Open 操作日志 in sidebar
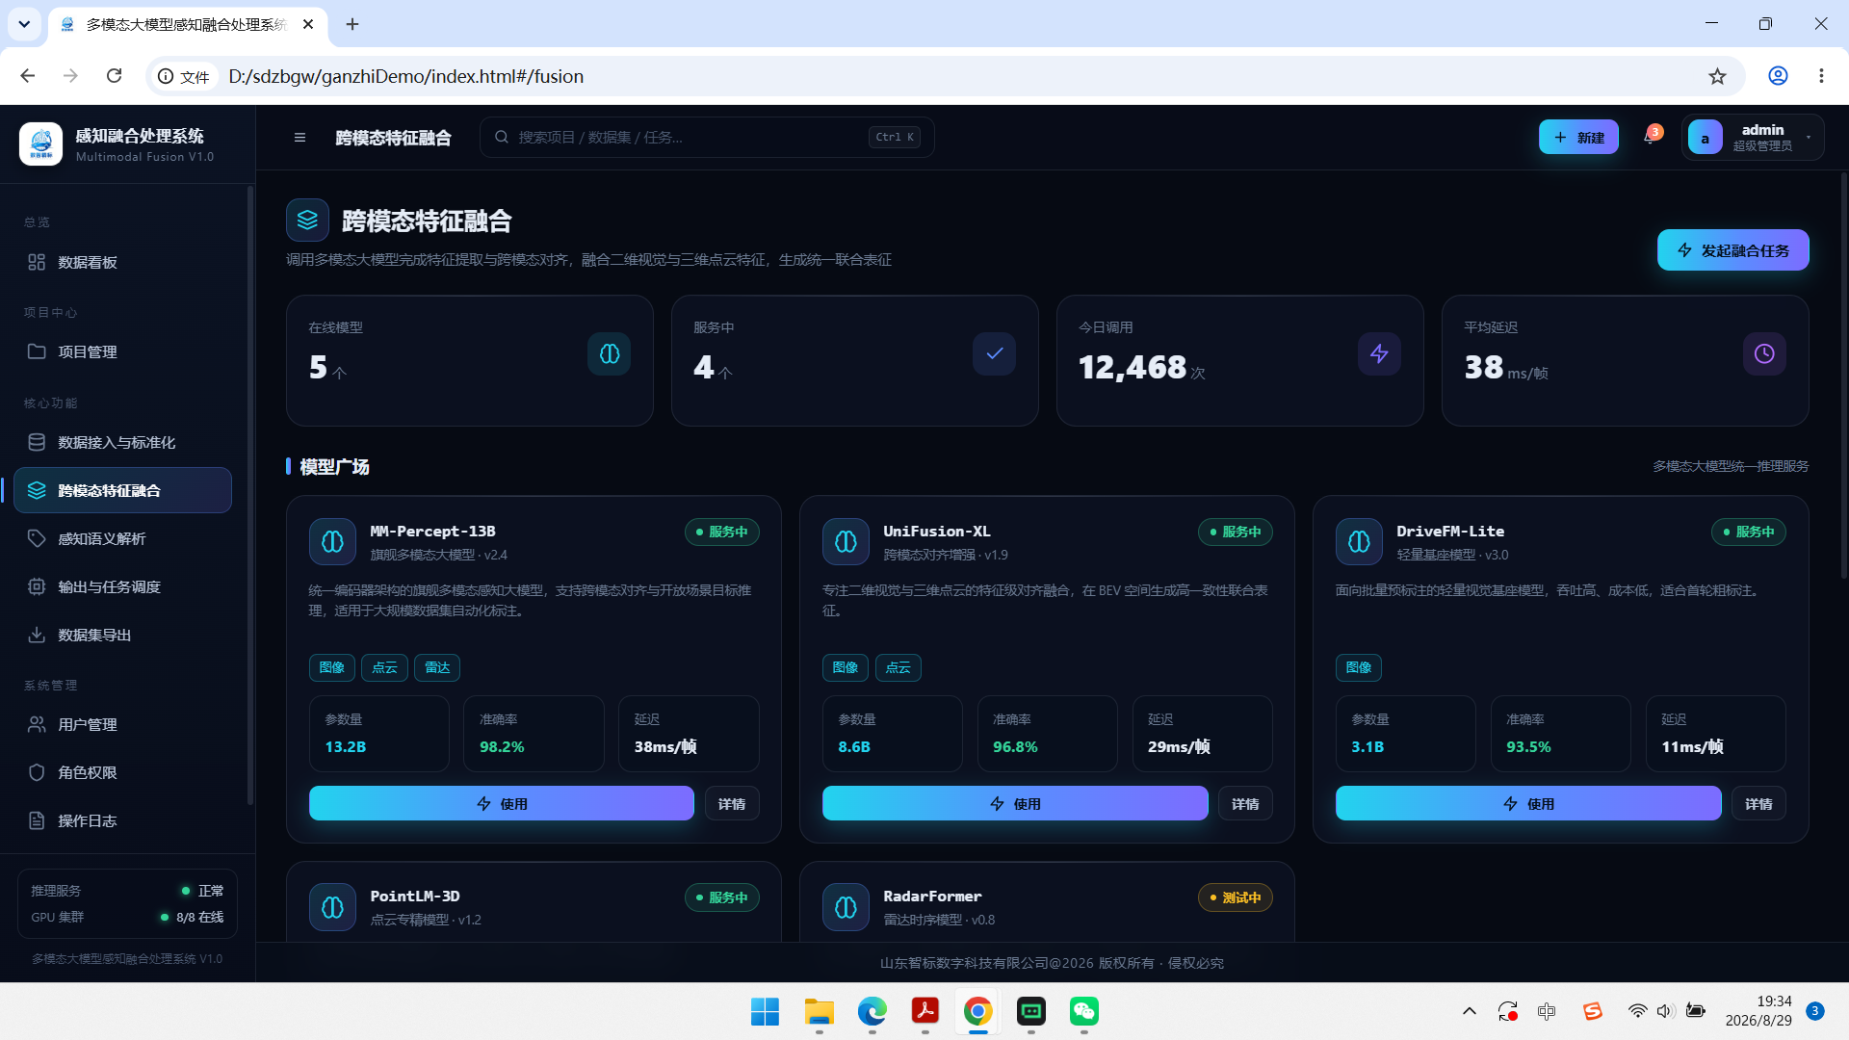Viewport: 1849px width, 1040px height. pyautogui.click(x=122, y=820)
